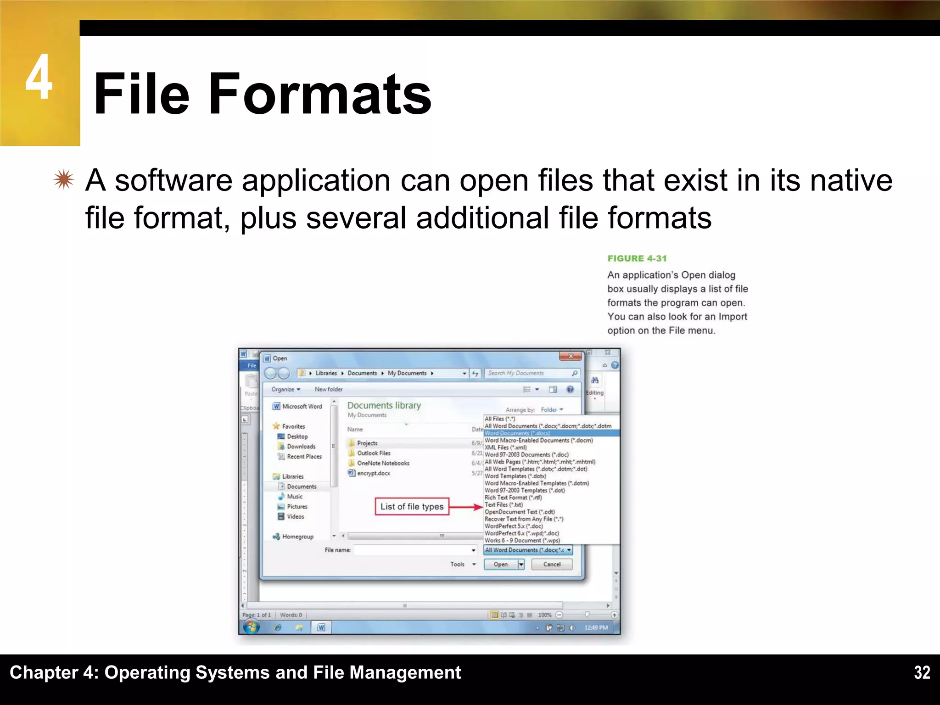
Task: Click the Back navigation arrow in Open dialog
Action: pos(270,373)
